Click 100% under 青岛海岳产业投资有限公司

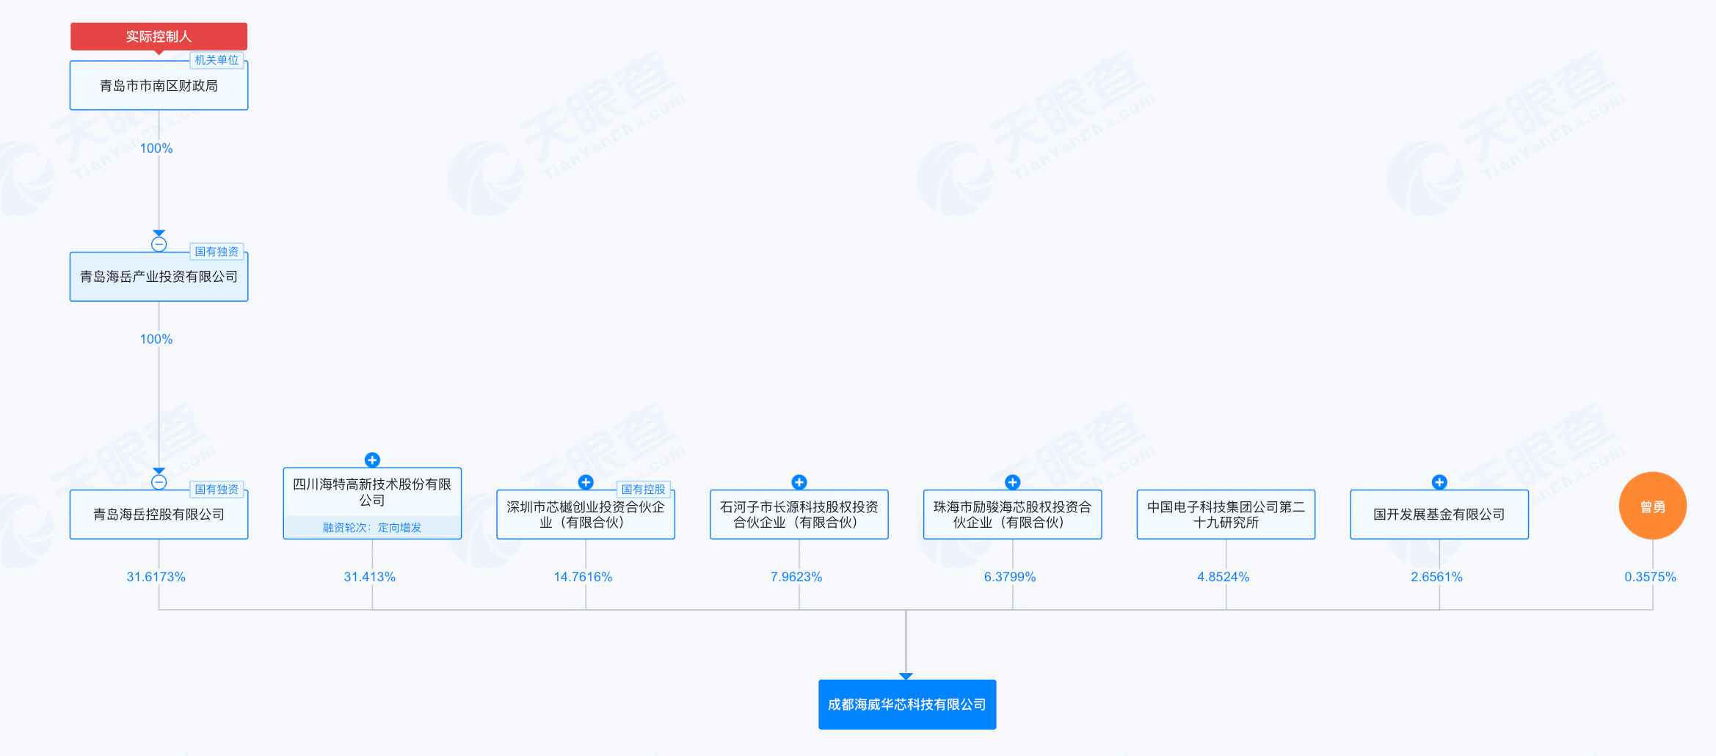(x=156, y=339)
